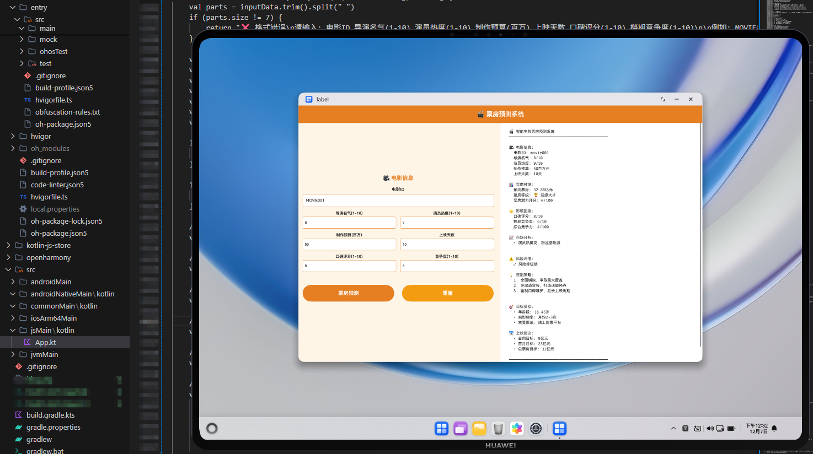Click the Kotlin file icon of build.gradle.kts
Screen dimensions: 813x454
[x=19, y=415]
